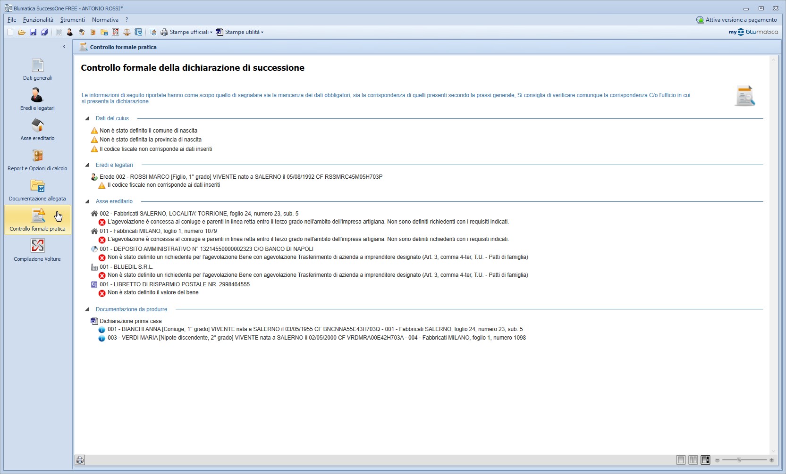Open the Funzionalità menu
The height and width of the screenshot is (474, 786).
(x=38, y=20)
